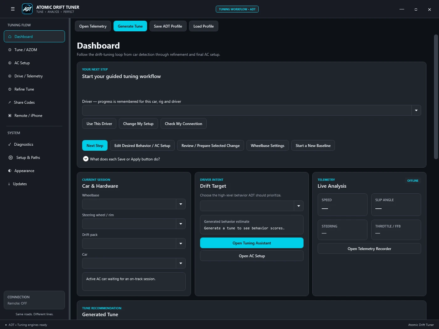The height and width of the screenshot is (329, 439).
Task: Expand the Driver dropdown arrow
Action: (416, 110)
